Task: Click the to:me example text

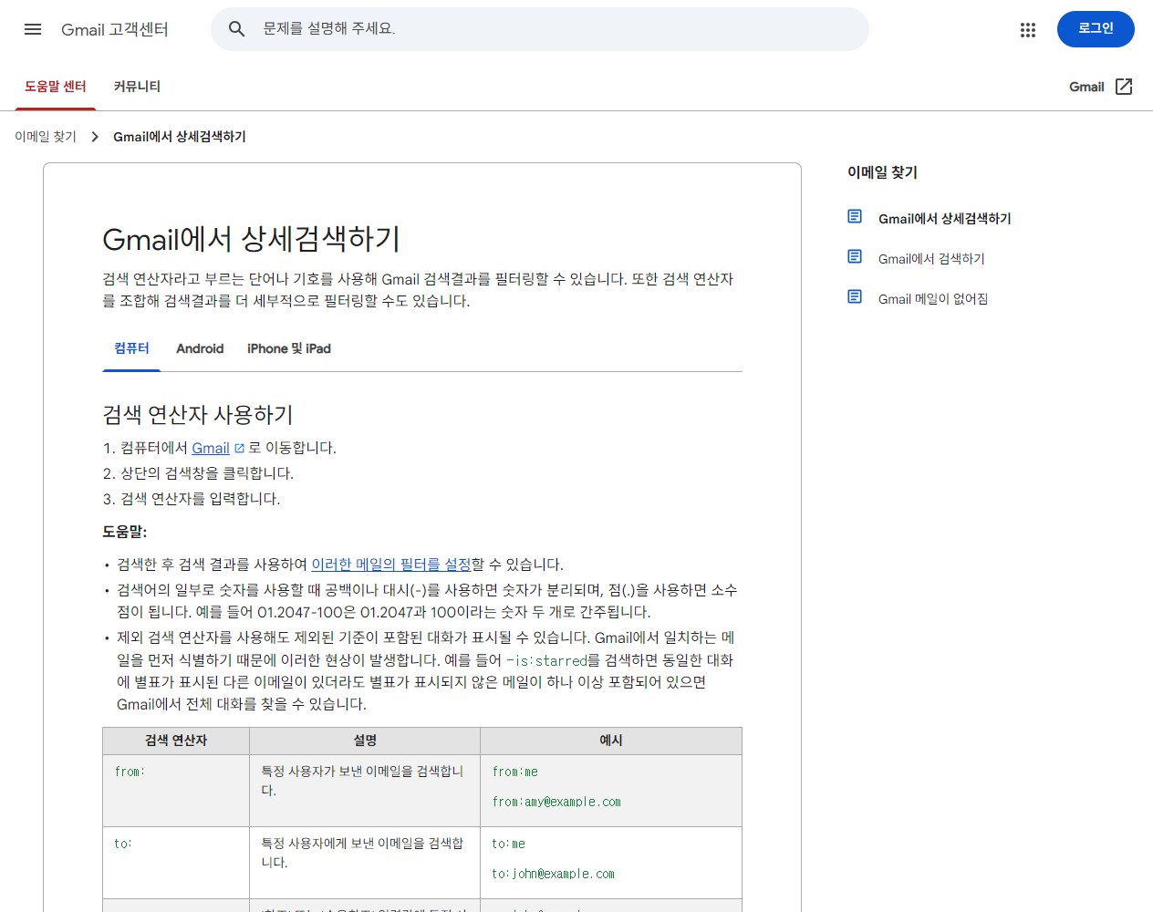Action: (x=509, y=844)
